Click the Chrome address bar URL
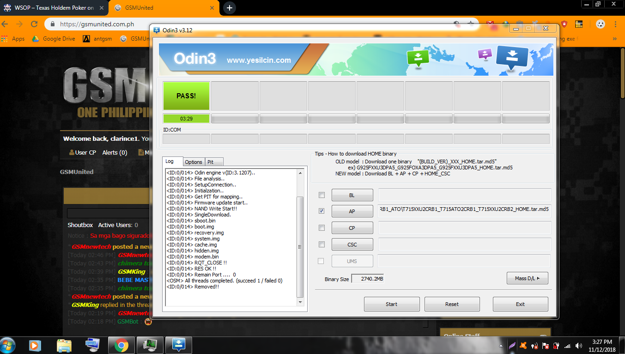The height and width of the screenshot is (354, 625). click(x=97, y=24)
